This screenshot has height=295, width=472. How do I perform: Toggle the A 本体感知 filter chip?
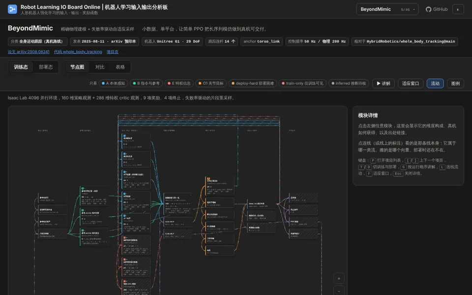(113, 84)
